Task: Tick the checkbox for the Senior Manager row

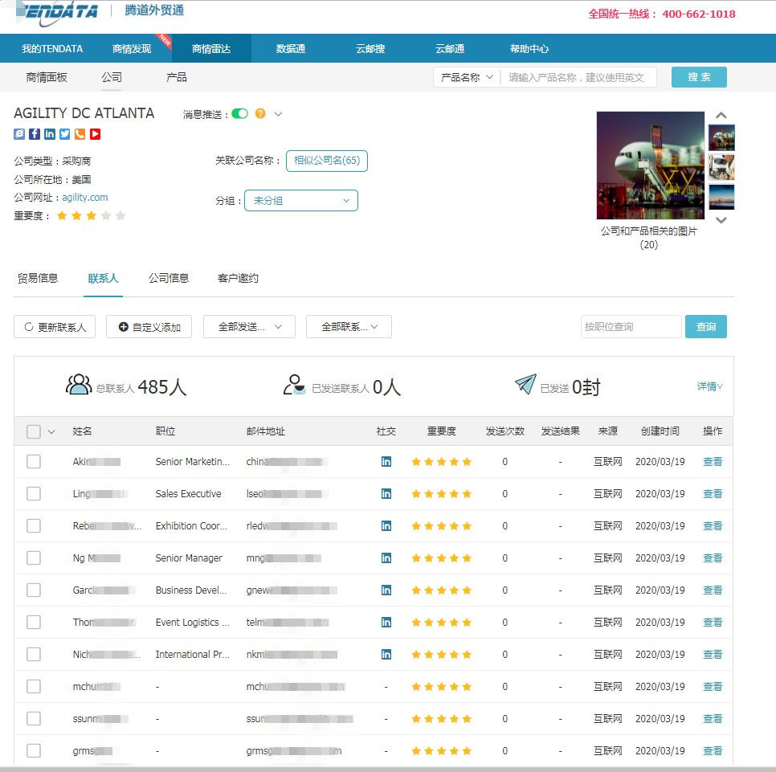Action: click(x=34, y=558)
